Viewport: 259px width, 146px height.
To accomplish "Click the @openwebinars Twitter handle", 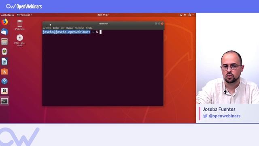I will 225,116.
